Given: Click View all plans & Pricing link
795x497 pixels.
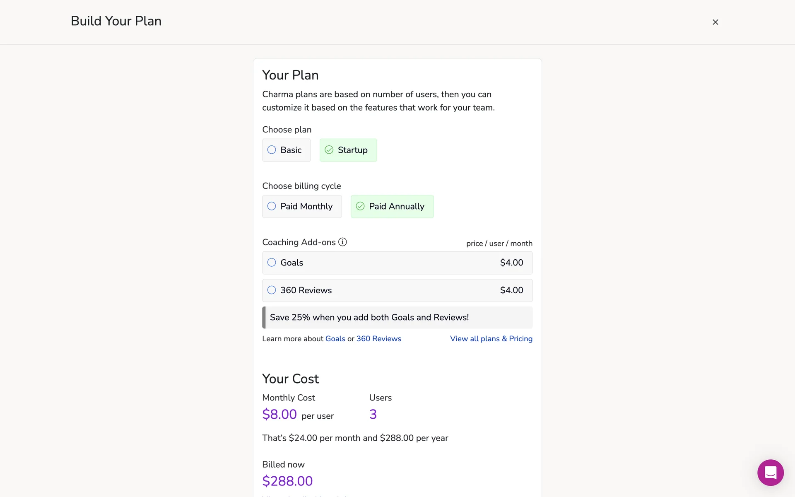Looking at the screenshot, I should (491, 339).
